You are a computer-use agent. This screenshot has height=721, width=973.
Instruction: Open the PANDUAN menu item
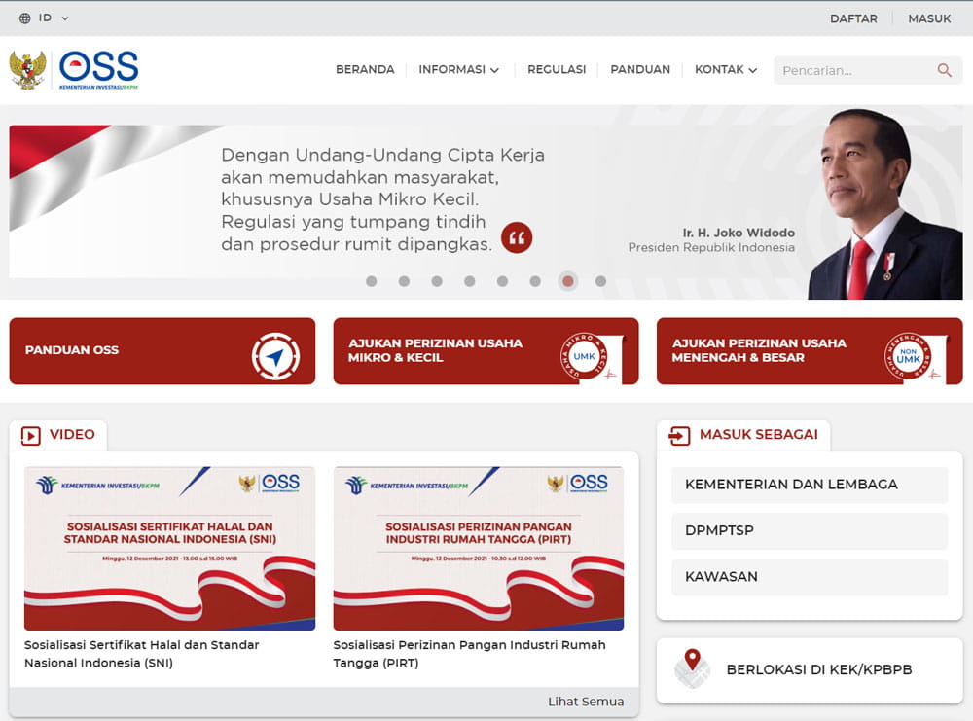pyautogui.click(x=640, y=69)
